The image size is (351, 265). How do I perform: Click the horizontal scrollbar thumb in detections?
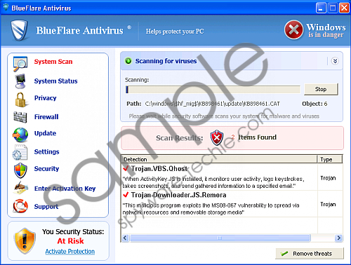click(220, 238)
